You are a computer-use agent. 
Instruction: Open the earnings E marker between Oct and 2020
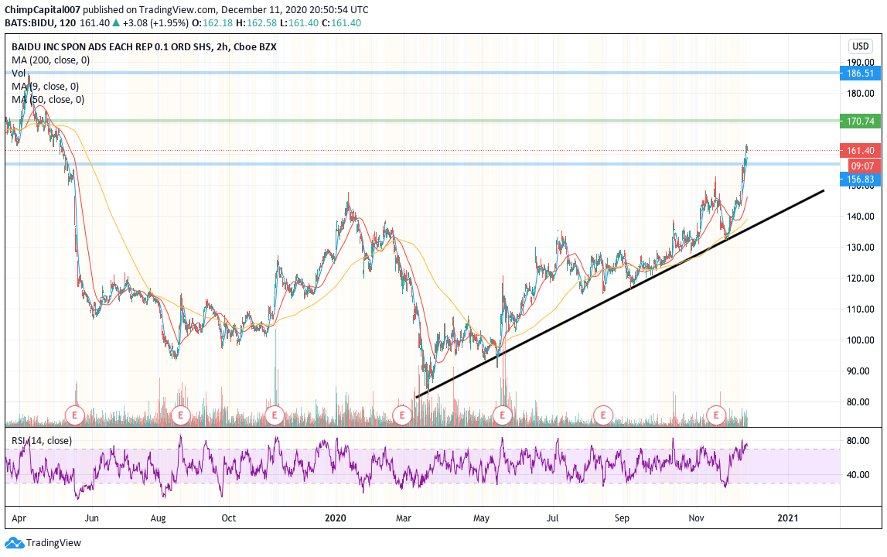tap(275, 415)
